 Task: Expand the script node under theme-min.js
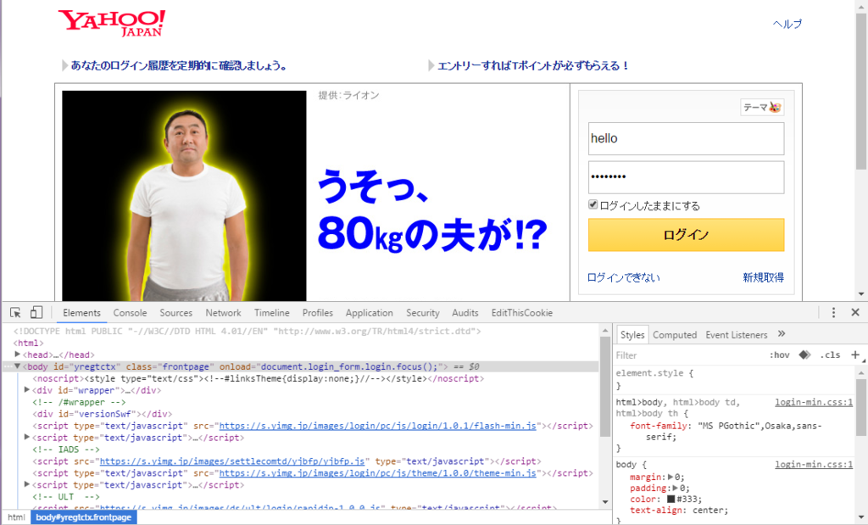(26, 484)
